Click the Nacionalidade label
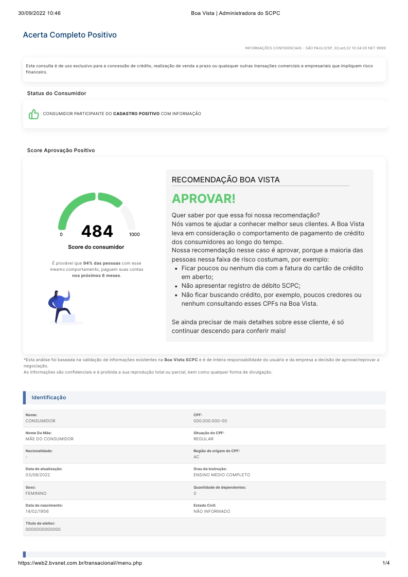Image resolution: width=408 pixels, height=577 pixels. [x=39, y=451]
